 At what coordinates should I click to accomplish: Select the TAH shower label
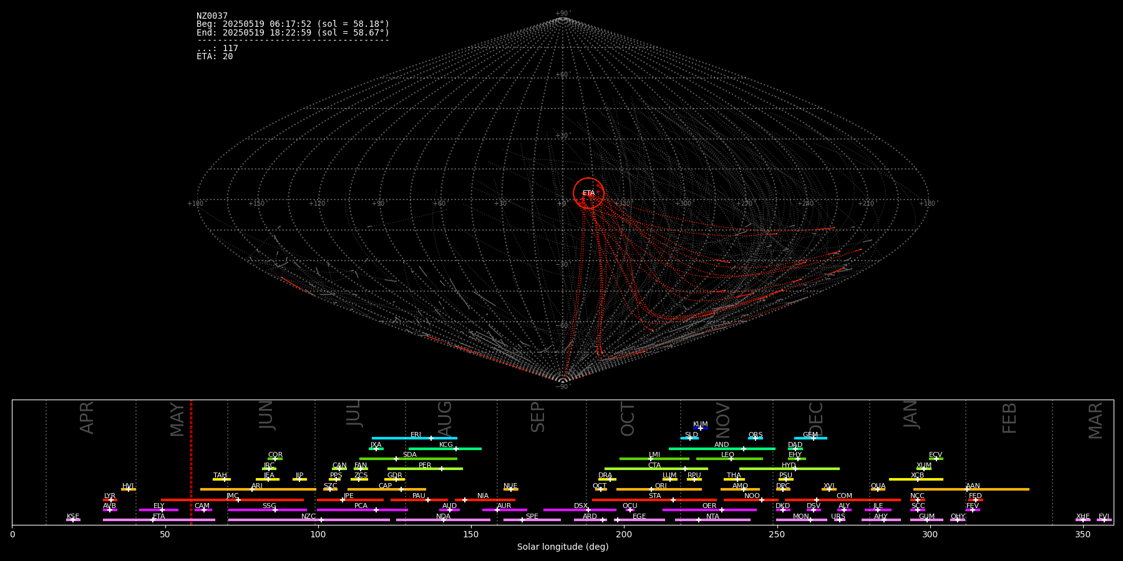220,476
